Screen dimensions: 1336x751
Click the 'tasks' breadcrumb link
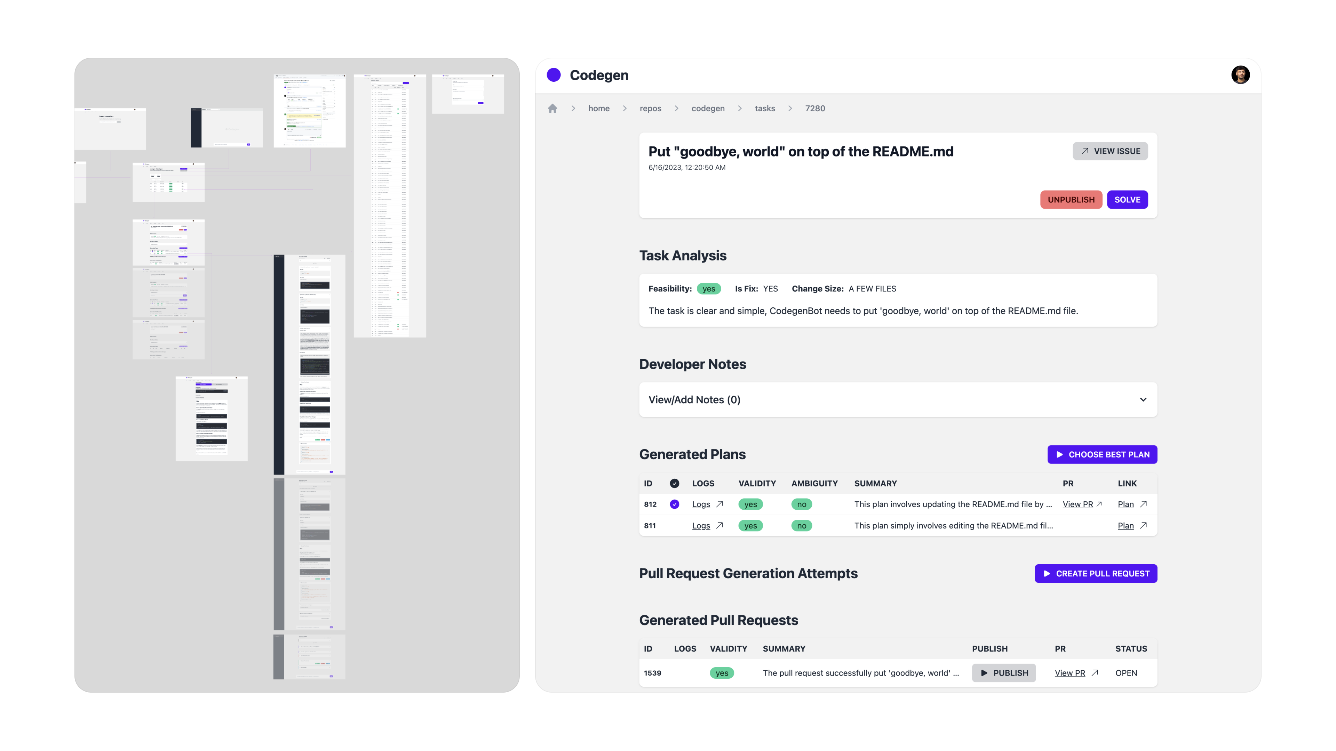(764, 108)
